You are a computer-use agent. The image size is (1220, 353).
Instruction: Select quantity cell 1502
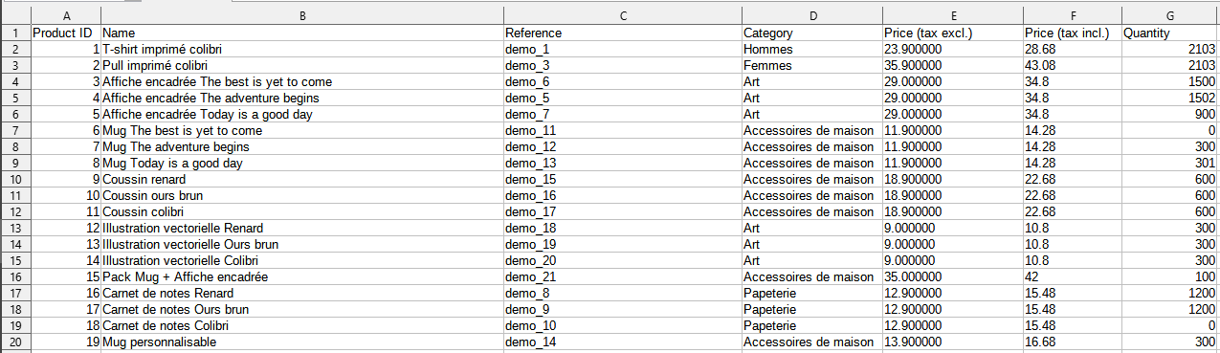click(1169, 98)
